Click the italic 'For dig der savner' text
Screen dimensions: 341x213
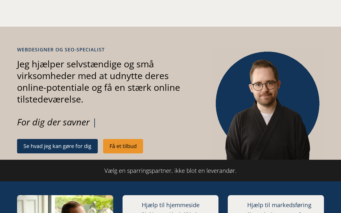click(x=53, y=122)
